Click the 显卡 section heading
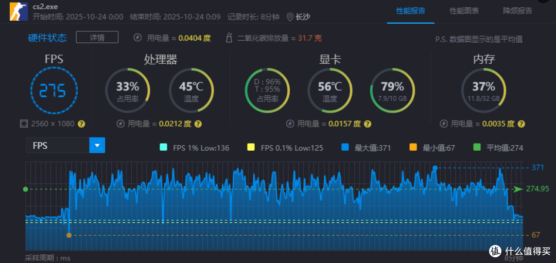 330,60
